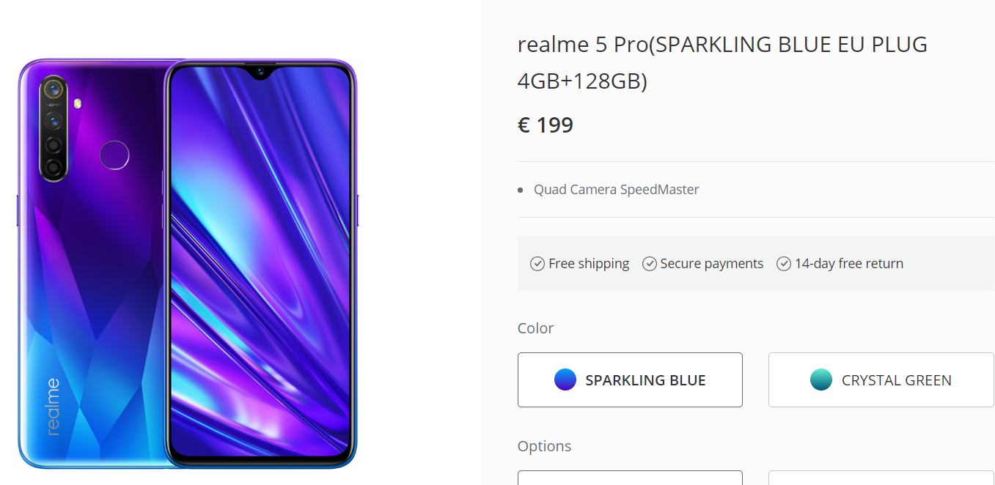Click the front camera notch on phone screen
Screen dimensions: 995x485
260,72
